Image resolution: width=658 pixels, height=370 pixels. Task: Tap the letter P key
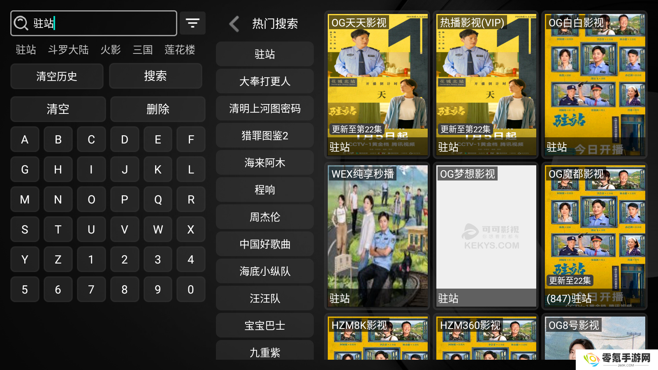click(125, 199)
